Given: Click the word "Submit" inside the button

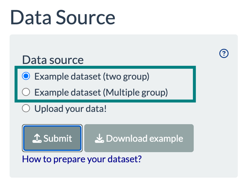Looking at the screenshot, I should pos(58,139).
